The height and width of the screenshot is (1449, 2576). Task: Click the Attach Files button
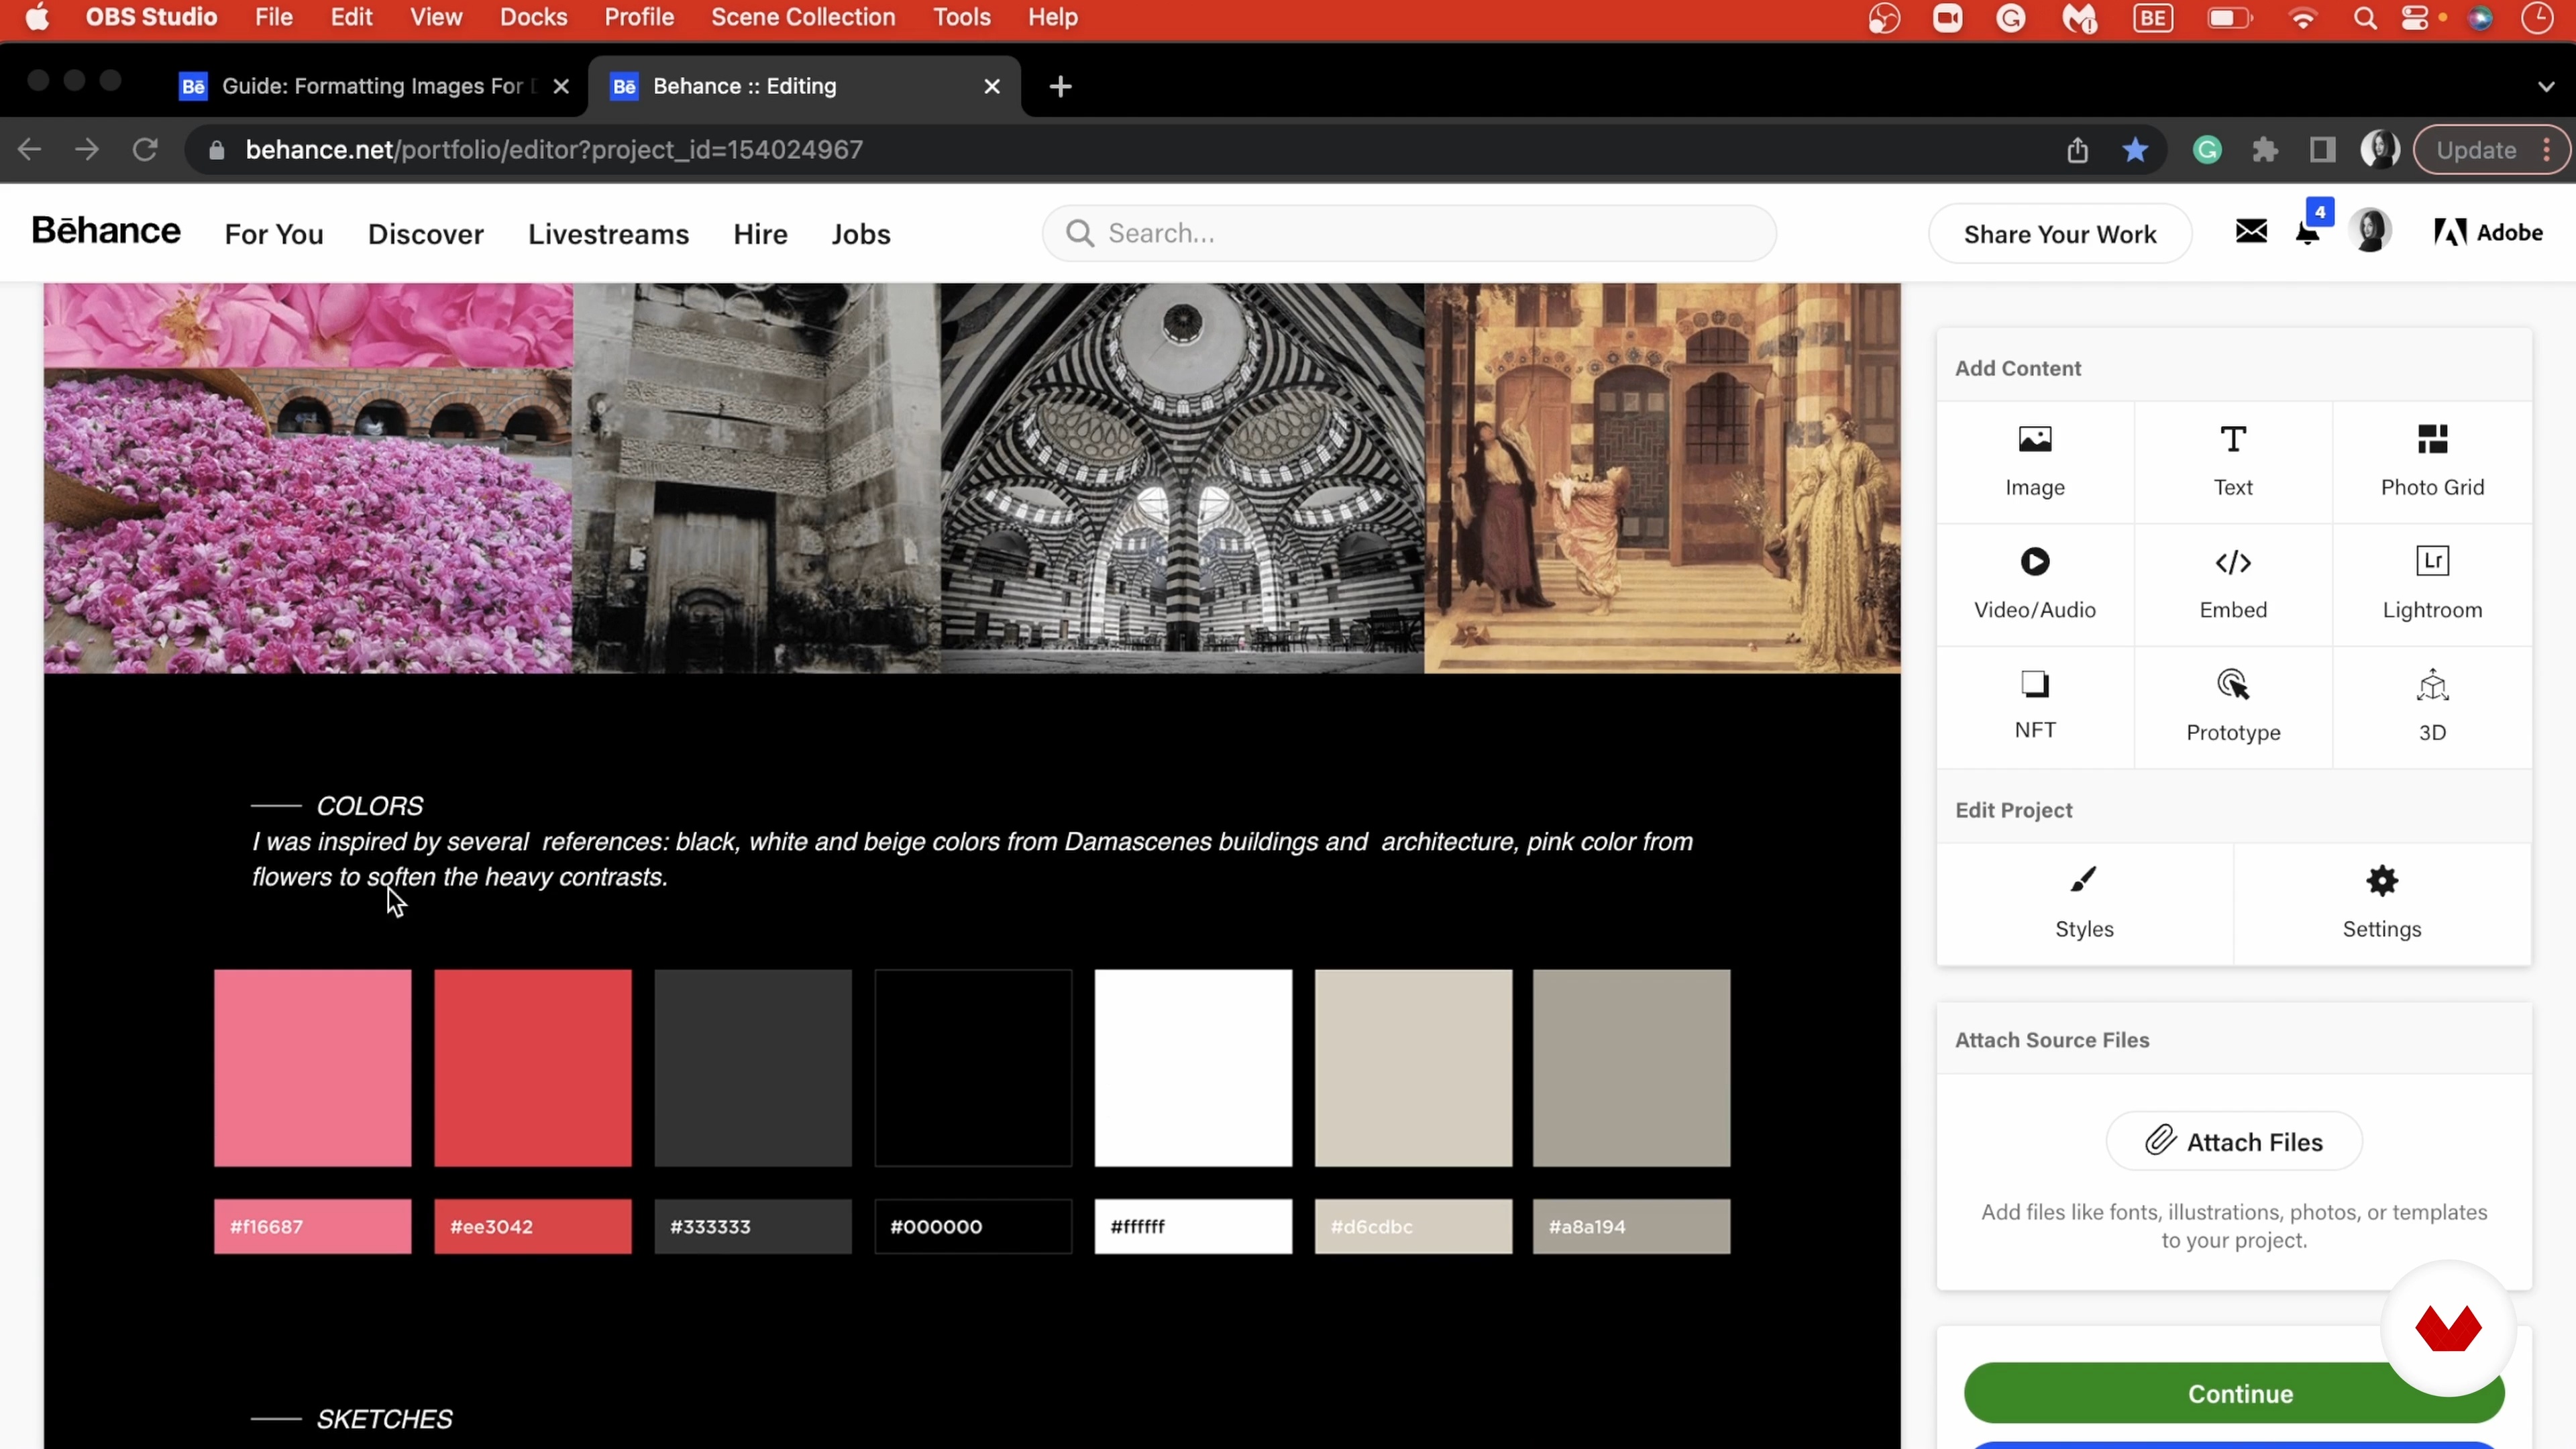click(x=2233, y=1141)
